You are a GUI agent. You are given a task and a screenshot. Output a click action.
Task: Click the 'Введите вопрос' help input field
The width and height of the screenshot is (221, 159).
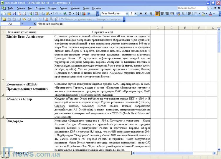[x=192, y=8]
